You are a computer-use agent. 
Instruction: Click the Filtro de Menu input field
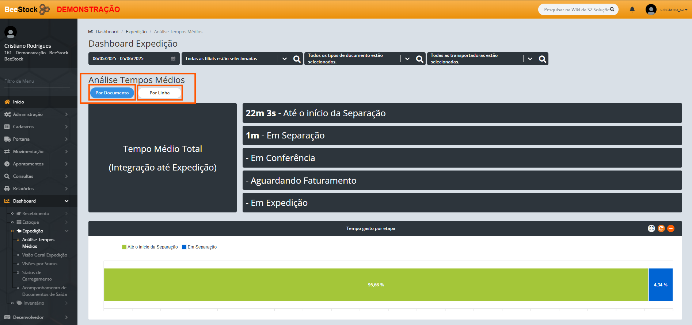tap(37, 81)
